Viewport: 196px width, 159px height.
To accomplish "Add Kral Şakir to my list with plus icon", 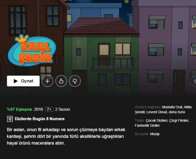I will (47, 81).
